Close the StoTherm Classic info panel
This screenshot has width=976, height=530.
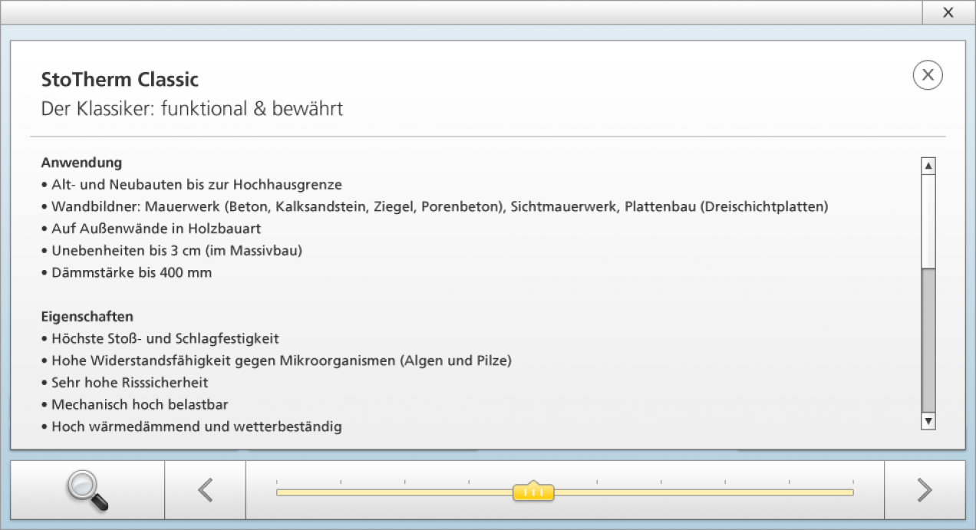pyautogui.click(x=927, y=75)
